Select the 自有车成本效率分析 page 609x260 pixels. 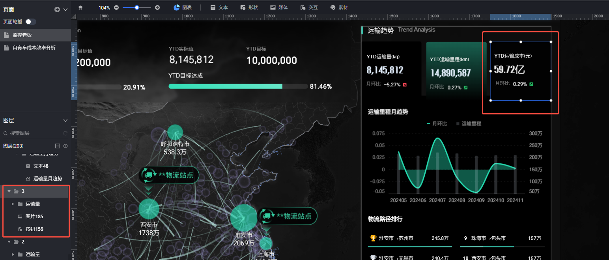click(x=34, y=48)
